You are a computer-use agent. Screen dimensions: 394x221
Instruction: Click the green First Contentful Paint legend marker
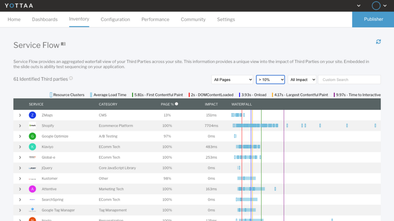click(132, 95)
